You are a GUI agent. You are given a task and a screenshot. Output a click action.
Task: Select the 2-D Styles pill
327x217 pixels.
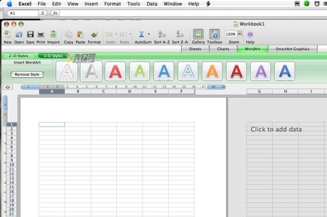[19, 56]
